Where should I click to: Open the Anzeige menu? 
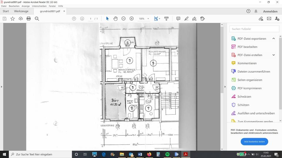click(26, 6)
